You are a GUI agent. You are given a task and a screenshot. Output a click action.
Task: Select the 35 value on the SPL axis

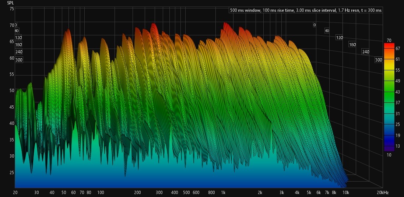(x=11, y=140)
